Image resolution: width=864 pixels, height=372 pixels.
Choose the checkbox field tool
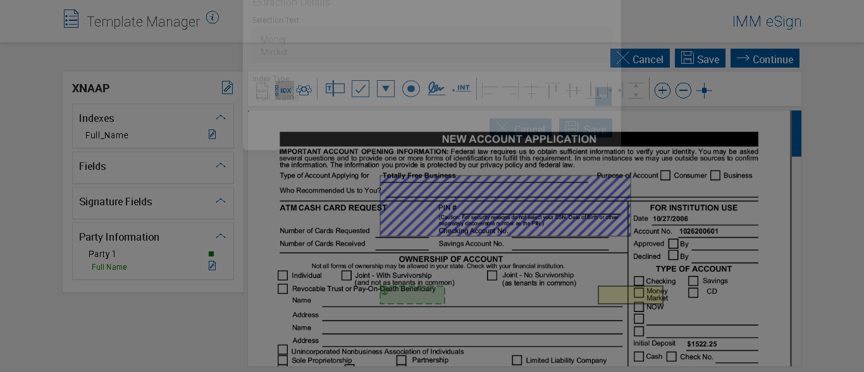tap(361, 89)
